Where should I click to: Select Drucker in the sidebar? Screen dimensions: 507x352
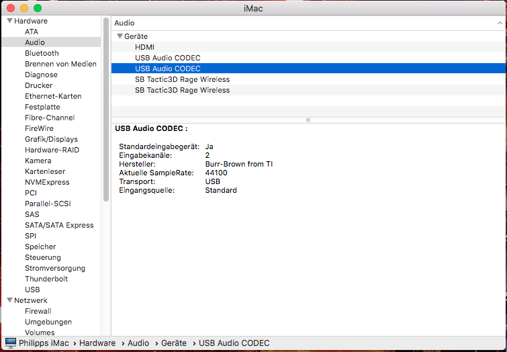(x=38, y=85)
